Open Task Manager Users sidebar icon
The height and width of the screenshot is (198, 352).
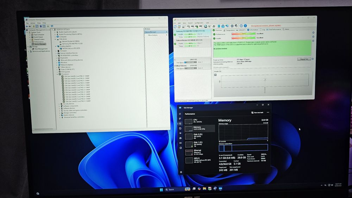coord(180,138)
